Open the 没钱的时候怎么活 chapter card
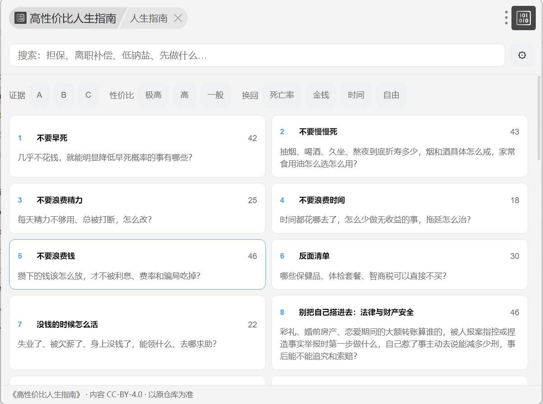Image resolution: width=543 pixels, height=404 pixels. pyautogui.click(x=137, y=332)
